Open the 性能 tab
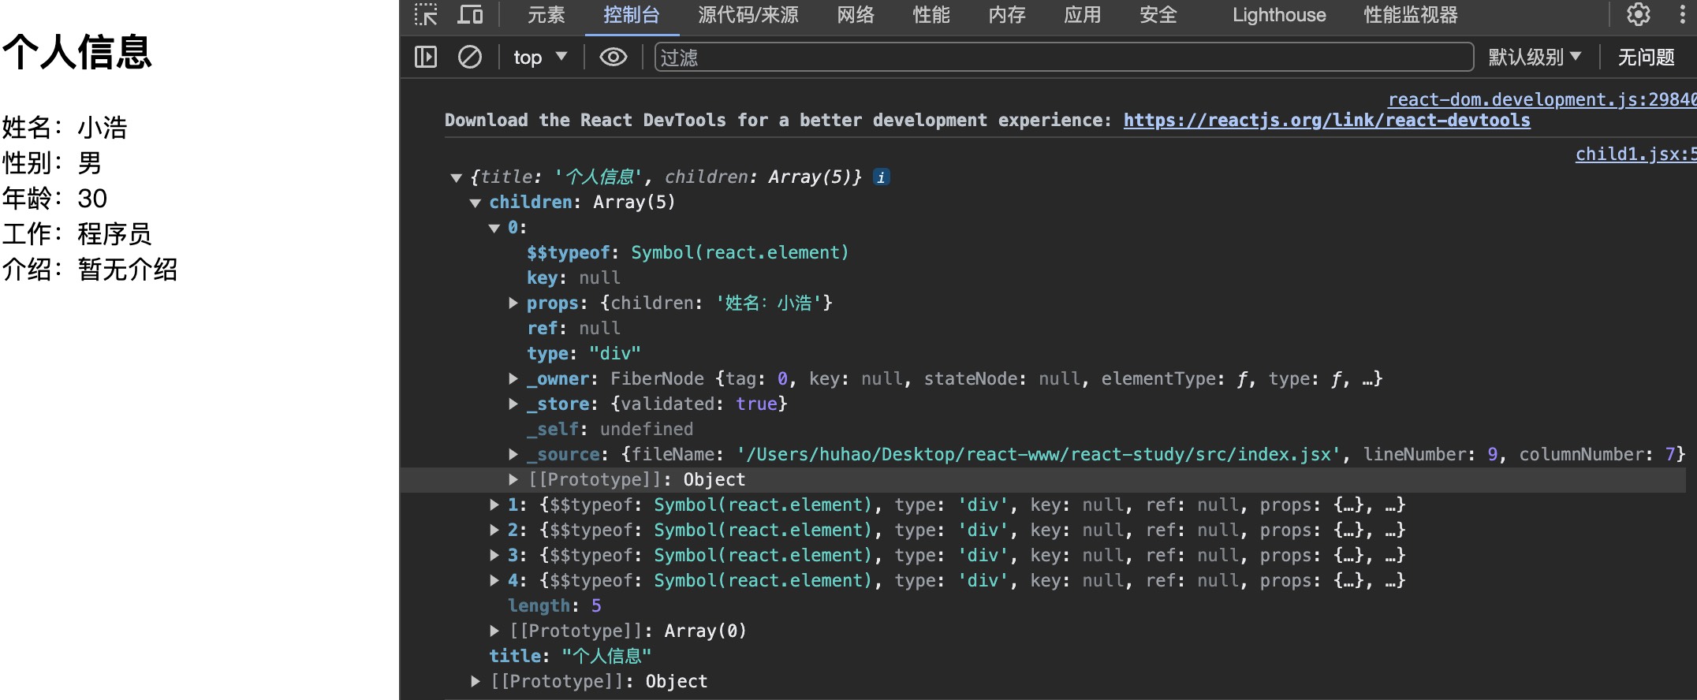1697x700 pixels. (931, 15)
